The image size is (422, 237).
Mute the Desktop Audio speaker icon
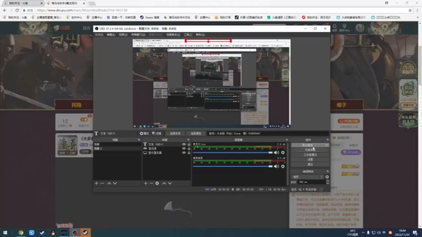point(276,166)
